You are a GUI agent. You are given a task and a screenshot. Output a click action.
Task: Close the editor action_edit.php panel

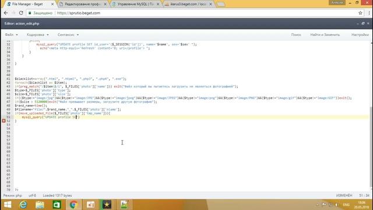[x=368, y=23]
